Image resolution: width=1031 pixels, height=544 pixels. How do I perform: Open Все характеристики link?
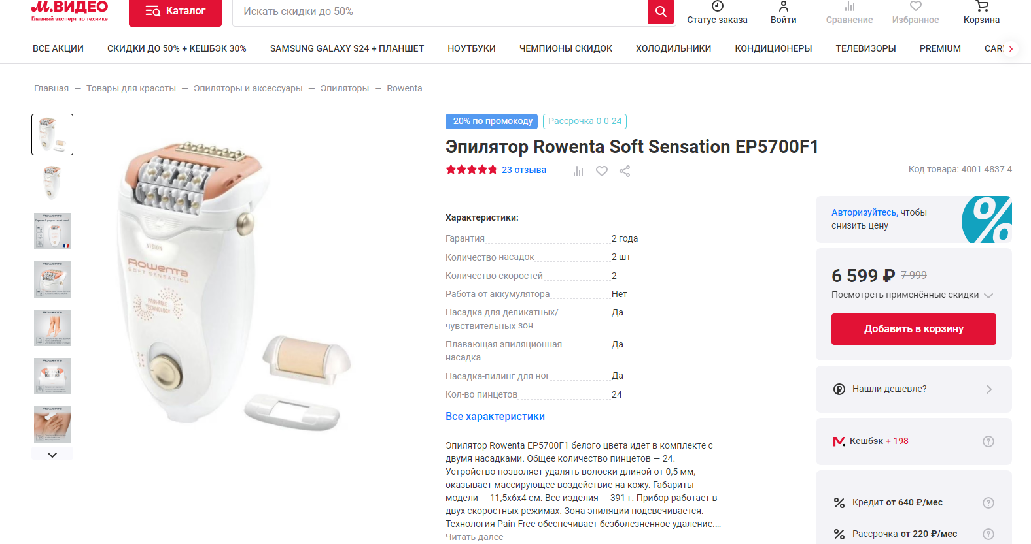[495, 417]
